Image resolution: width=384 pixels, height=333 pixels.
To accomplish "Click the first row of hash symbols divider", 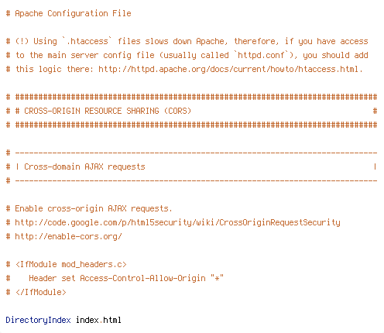I will [192, 97].
